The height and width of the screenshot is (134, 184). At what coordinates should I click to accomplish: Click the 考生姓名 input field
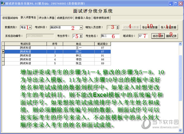click(x=109, y=36)
